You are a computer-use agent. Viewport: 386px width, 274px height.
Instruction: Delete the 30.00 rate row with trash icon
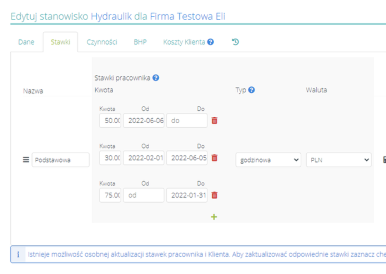click(214, 158)
